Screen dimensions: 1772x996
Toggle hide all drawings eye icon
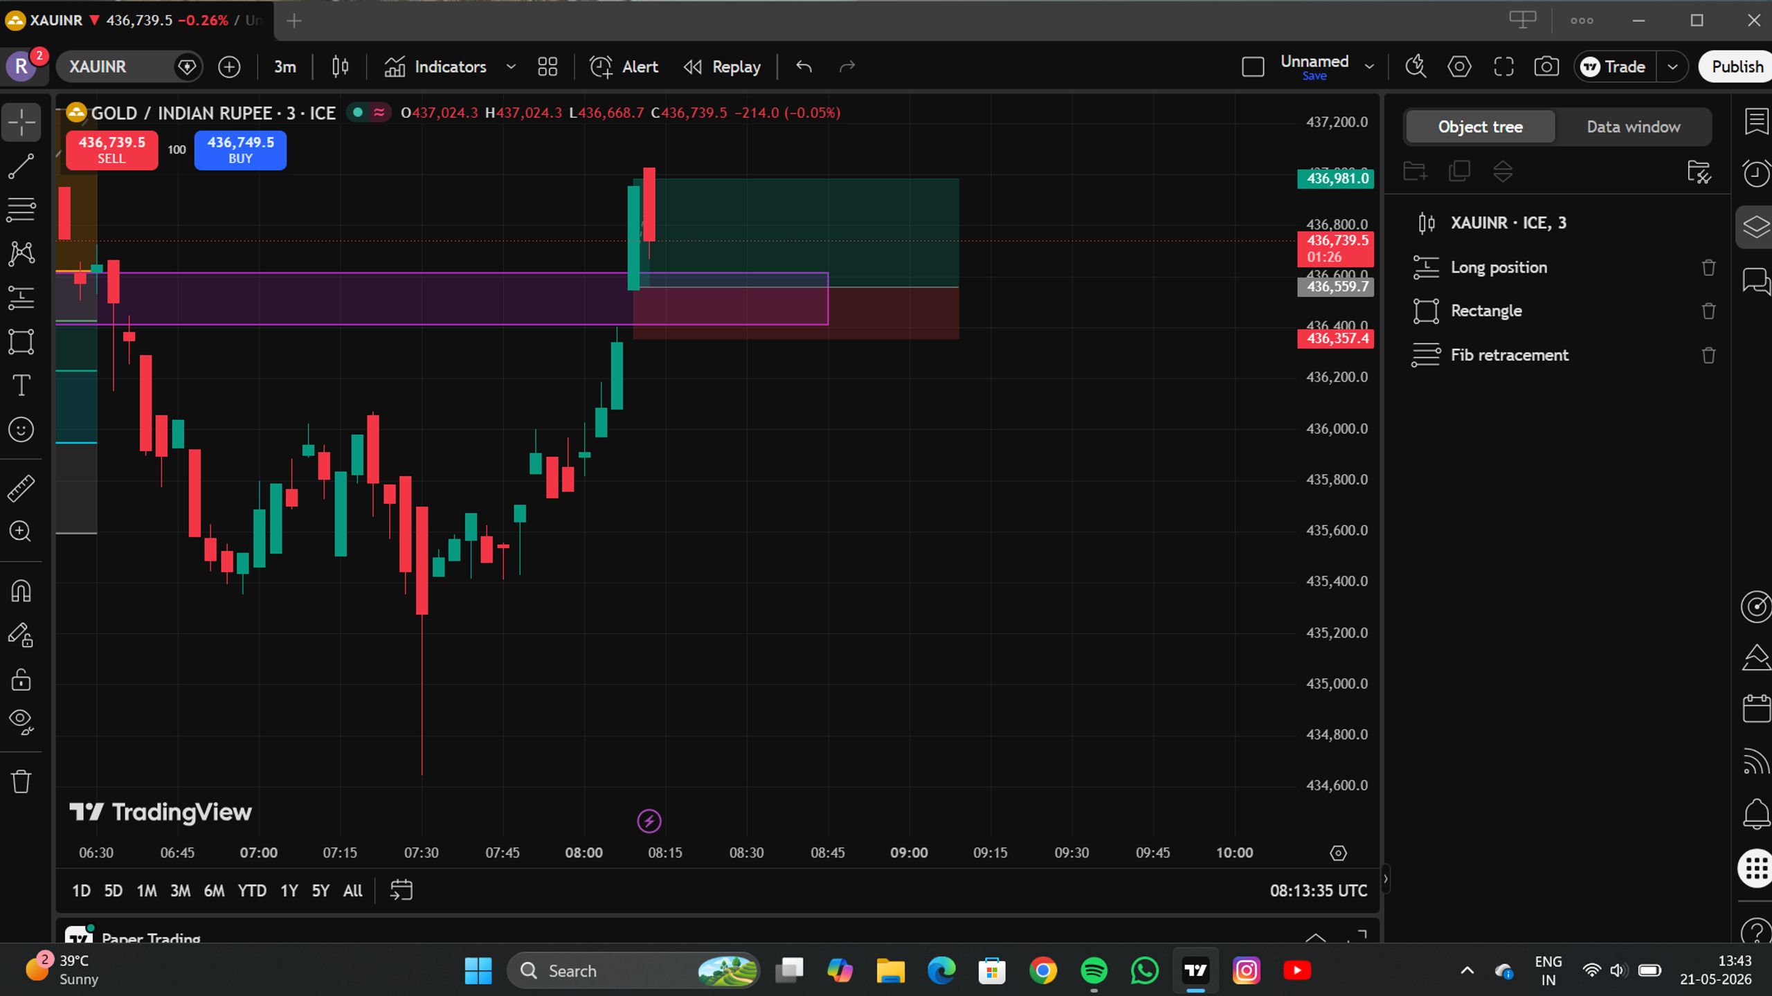coord(21,722)
